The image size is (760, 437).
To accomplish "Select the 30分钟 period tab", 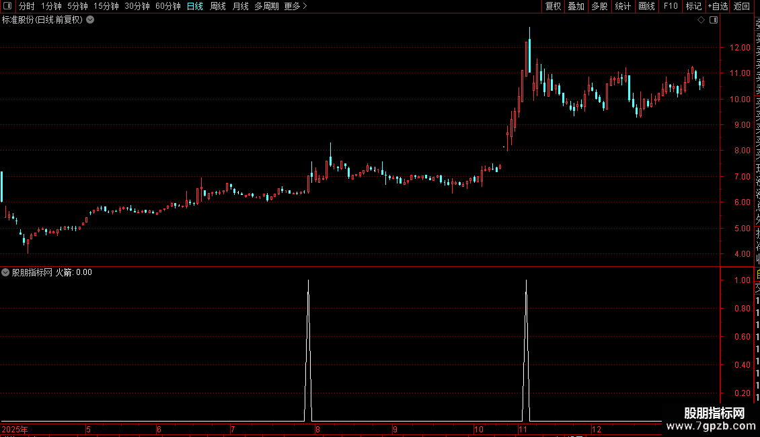I will tap(137, 6).
